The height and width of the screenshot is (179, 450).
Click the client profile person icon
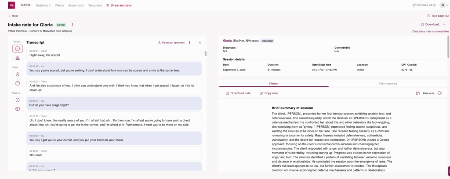coord(18,74)
